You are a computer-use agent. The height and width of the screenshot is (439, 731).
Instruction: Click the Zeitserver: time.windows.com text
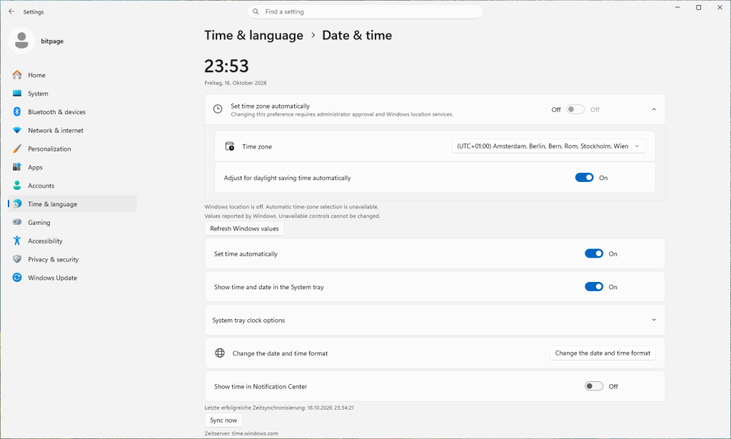[241, 433]
